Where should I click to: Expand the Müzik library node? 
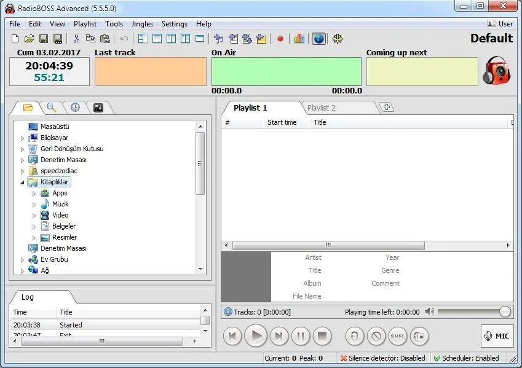coord(34,205)
